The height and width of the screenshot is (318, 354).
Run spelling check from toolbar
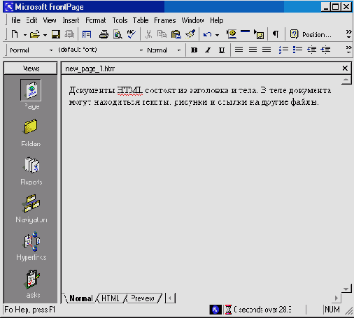(x=132, y=34)
